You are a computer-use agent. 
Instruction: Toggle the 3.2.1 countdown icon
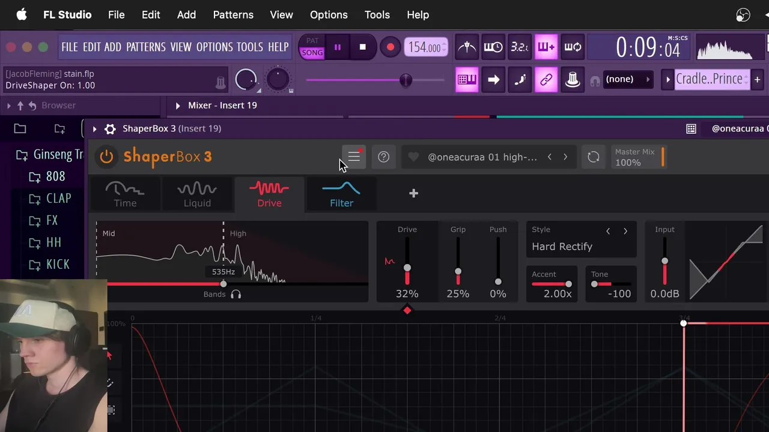[520, 47]
